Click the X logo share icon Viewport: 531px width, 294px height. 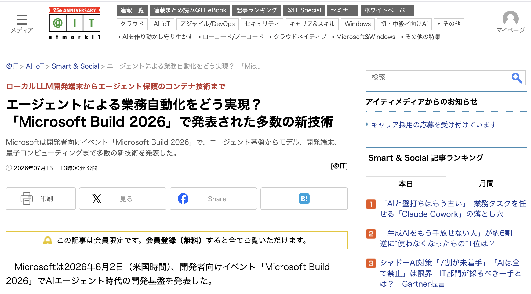click(x=97, y=199)
